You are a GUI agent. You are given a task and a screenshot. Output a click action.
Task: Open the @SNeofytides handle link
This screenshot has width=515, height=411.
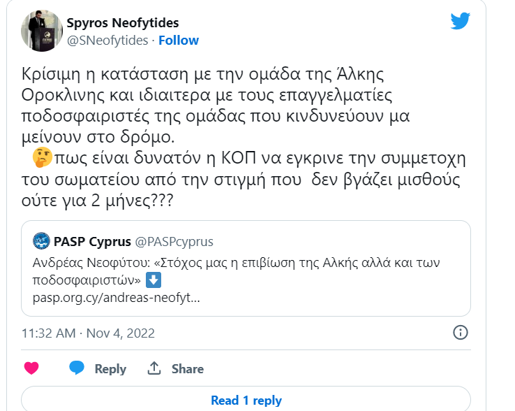(107, 41)
